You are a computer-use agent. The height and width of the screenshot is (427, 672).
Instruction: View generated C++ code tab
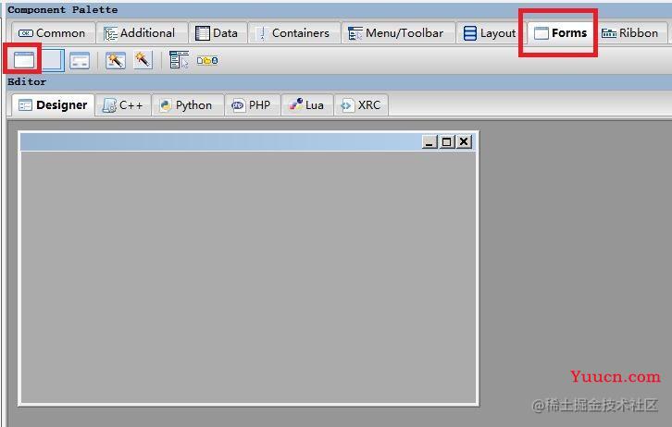coord(123,104)
